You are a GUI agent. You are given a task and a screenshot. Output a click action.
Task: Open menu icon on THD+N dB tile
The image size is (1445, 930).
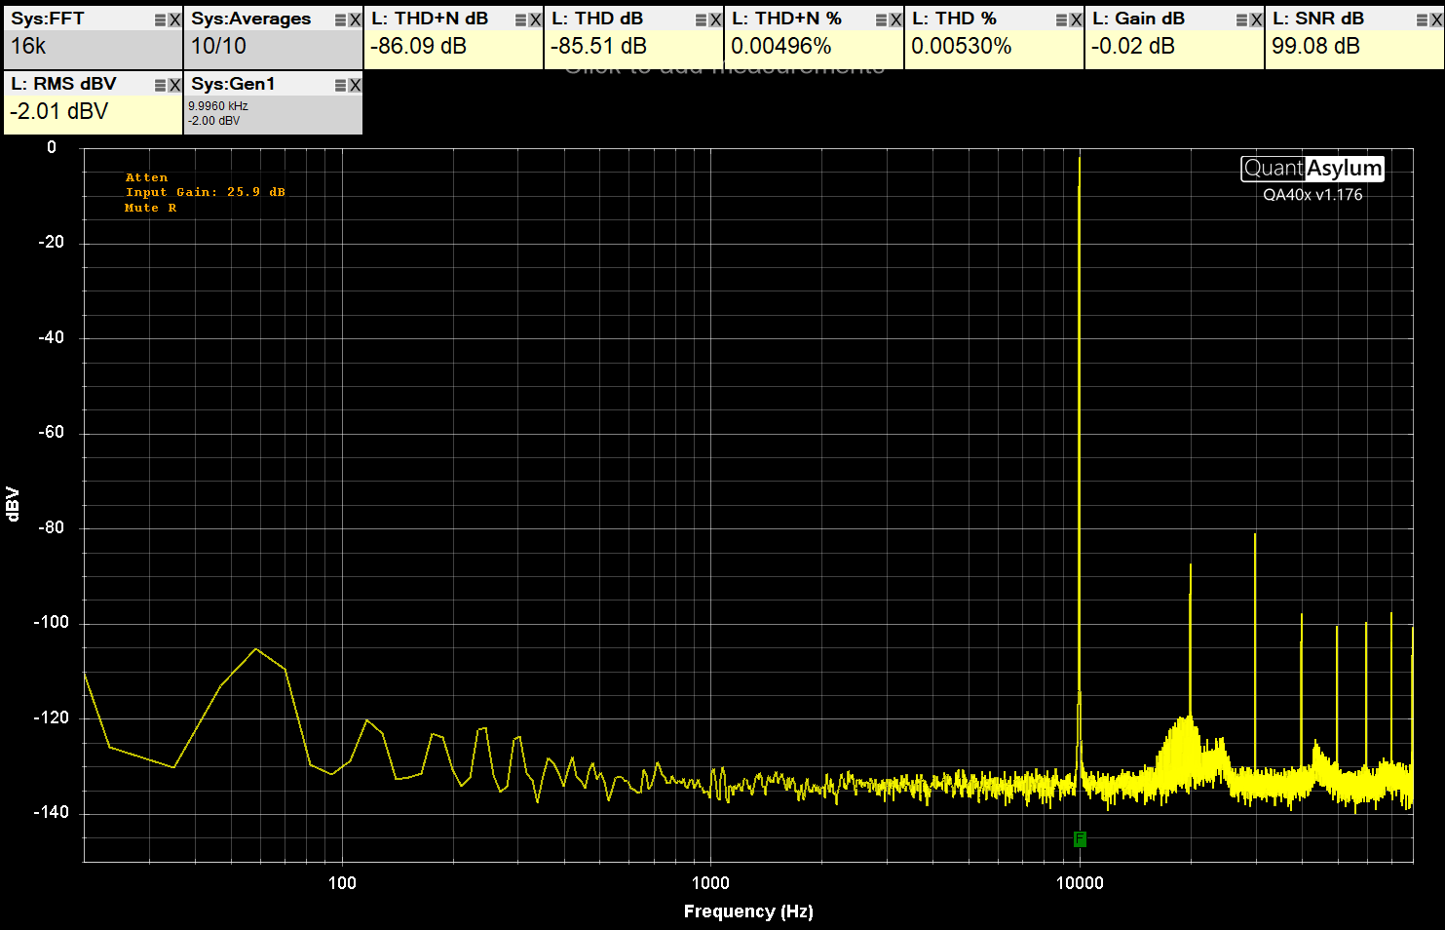pos(521,20)
